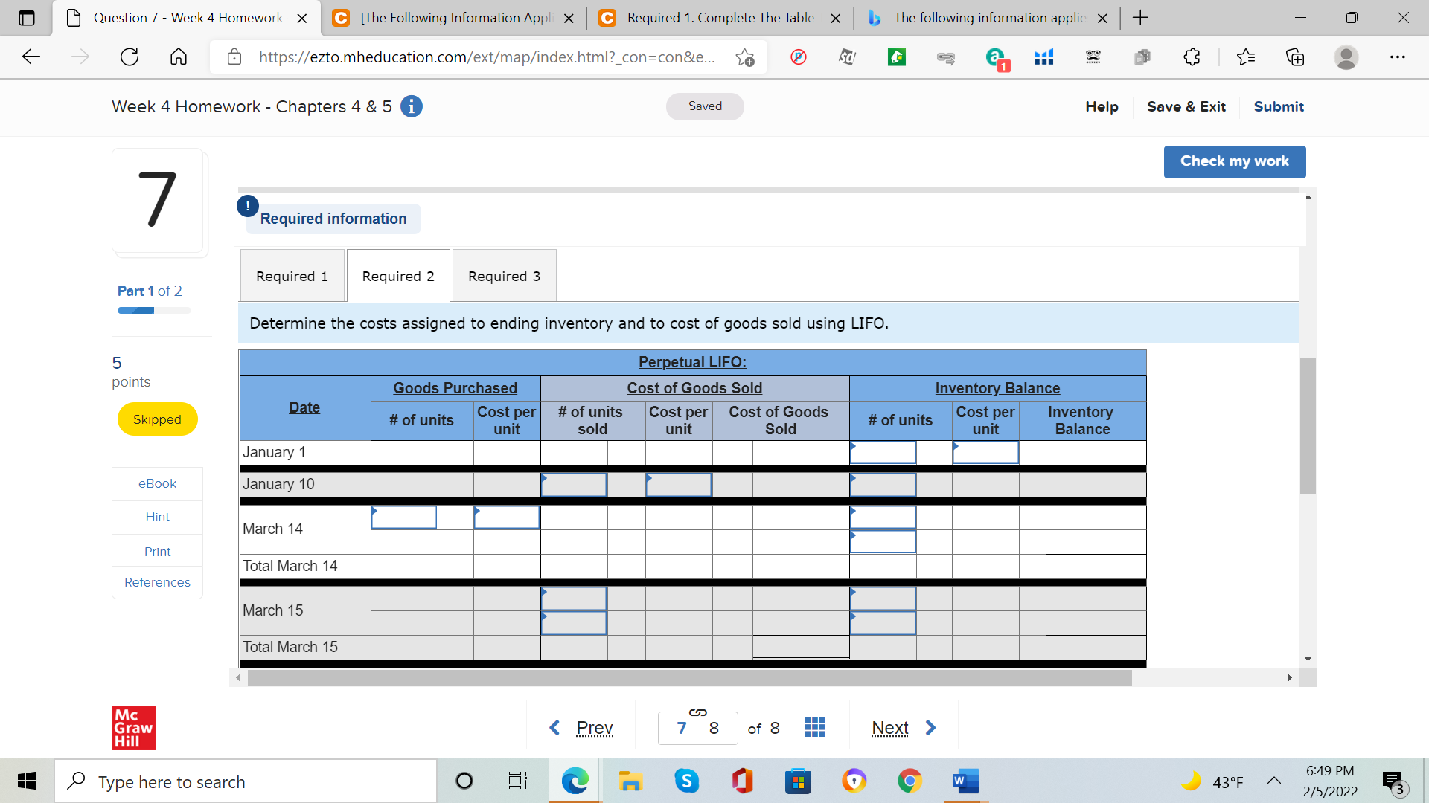This screenshot has width=1429, height=803.
Task: Click the info icon beside homework title
Action: tap(411, 106)
